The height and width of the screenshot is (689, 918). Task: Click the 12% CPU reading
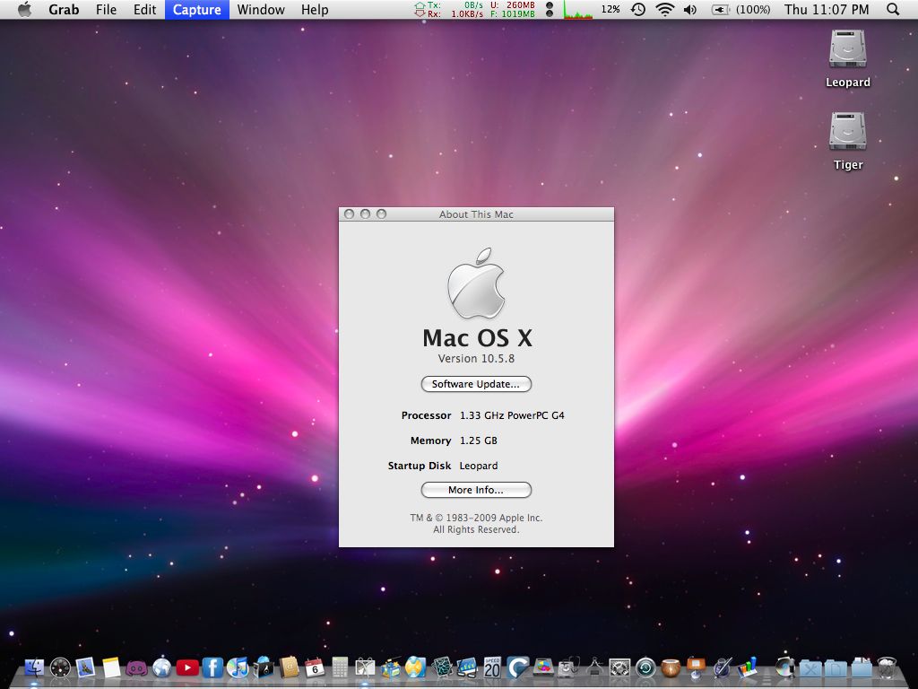pos(610,9)
